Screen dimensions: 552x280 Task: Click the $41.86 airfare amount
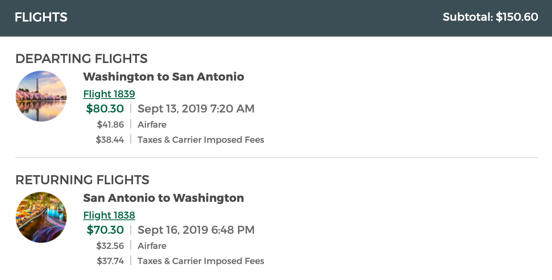(x=110, y=124)
